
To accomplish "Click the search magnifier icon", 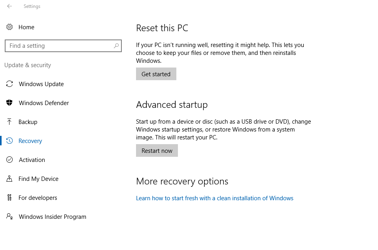I will point(116,46).
